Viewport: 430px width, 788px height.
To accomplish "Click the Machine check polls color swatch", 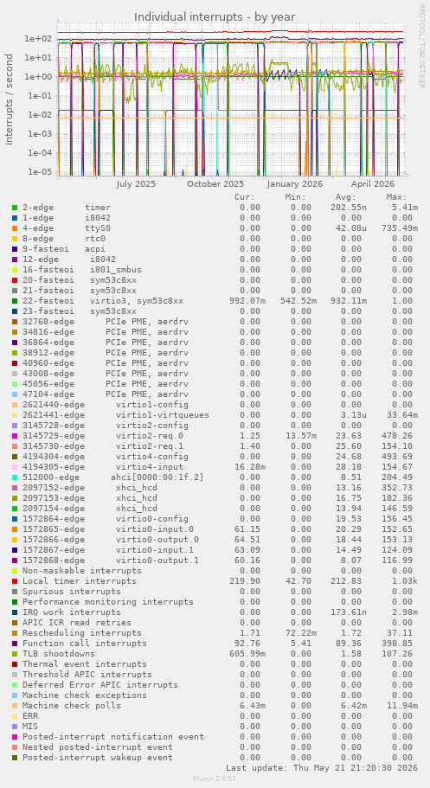I will [15, 706].
